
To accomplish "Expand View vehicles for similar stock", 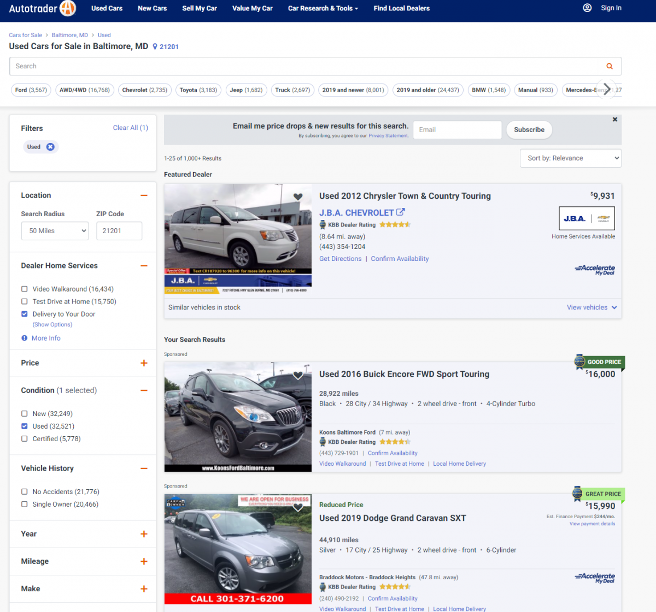I will click(x=592, y=307).
